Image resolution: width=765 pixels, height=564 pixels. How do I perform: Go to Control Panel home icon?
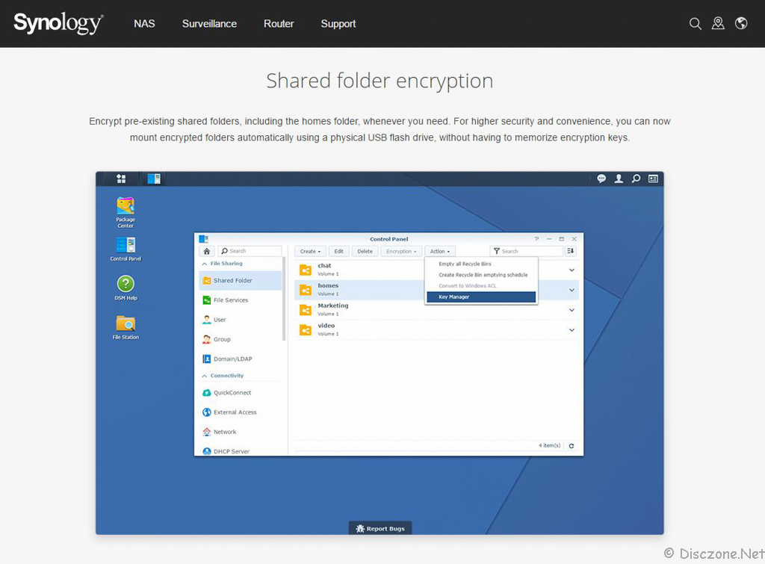[207, 251]
